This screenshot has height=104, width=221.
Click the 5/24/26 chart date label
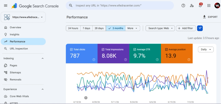tap(134, 102)
